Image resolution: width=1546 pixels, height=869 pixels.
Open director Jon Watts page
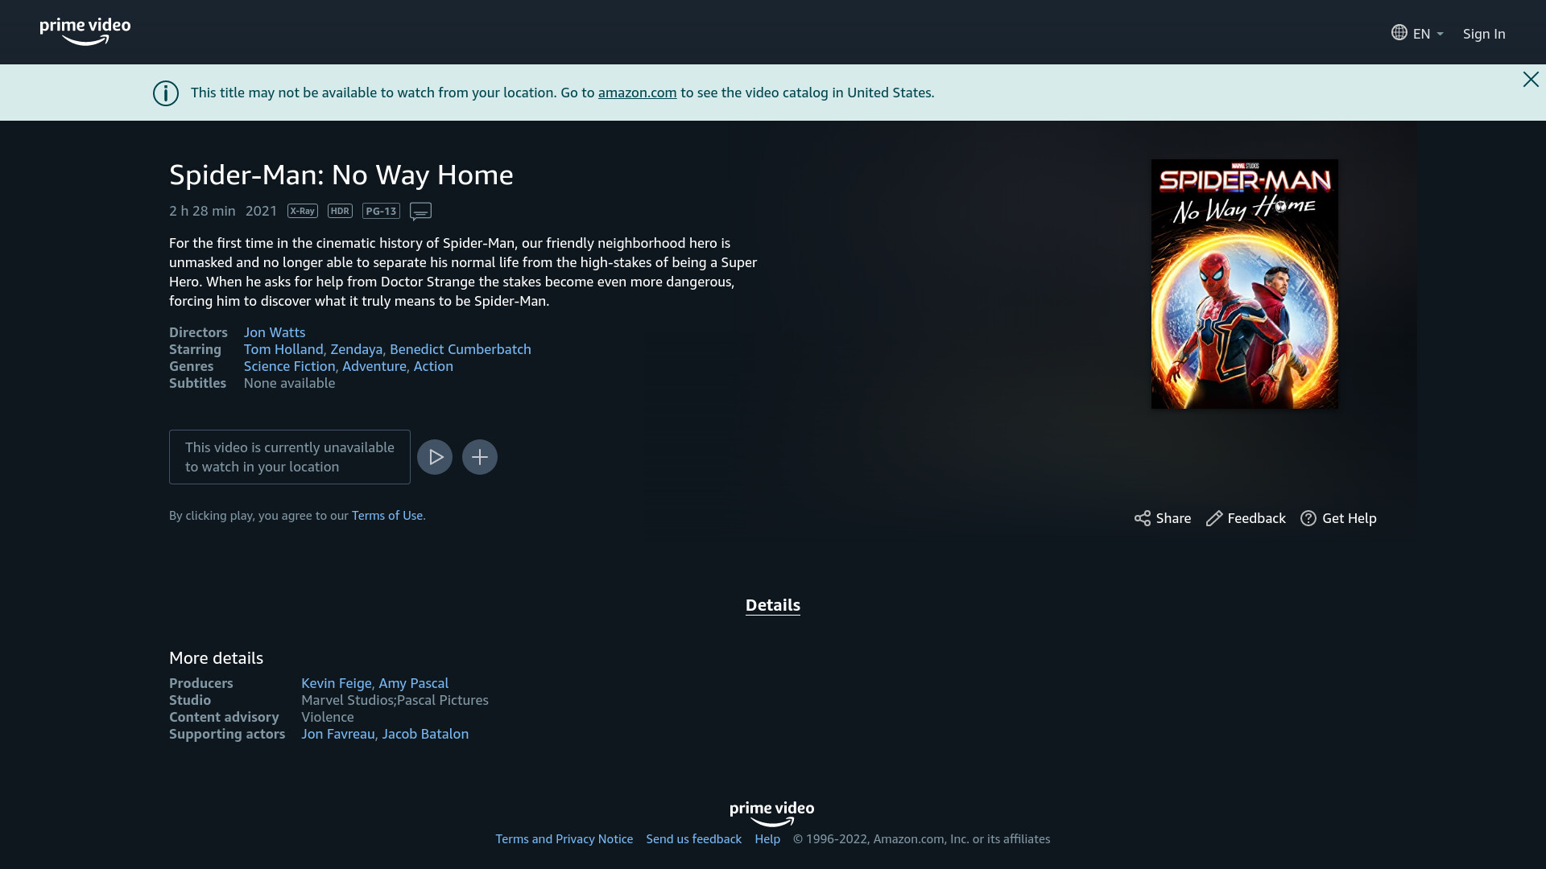275,332
